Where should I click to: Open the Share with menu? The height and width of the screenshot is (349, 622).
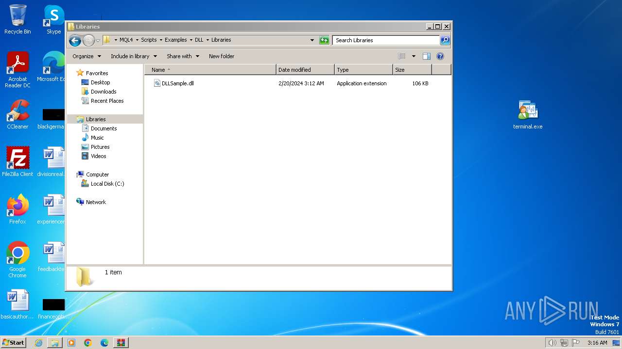tap(183, 56)
